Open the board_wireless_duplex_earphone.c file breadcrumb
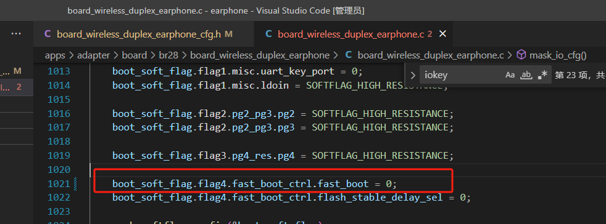 tap(431, 55)
